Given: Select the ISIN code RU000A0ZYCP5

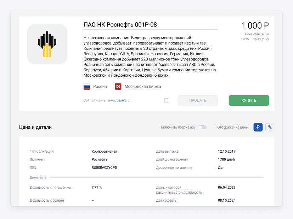Looking at the screenshot, I should 104,167.
